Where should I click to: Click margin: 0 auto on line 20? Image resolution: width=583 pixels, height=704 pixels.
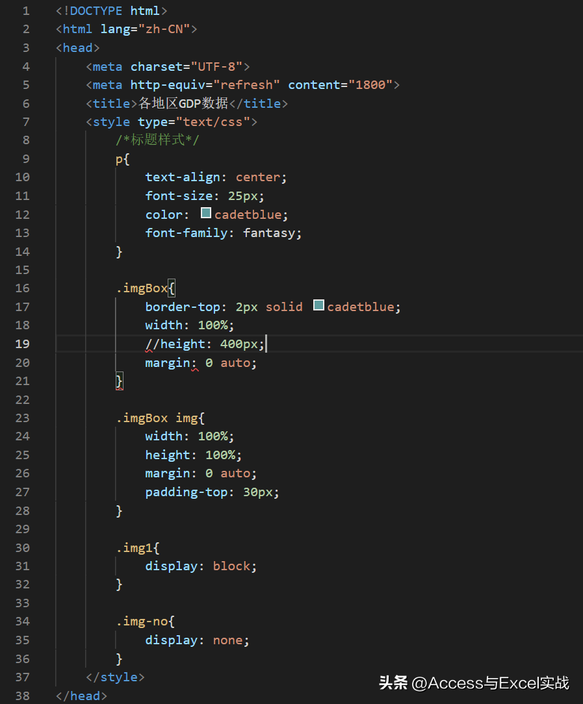pos(201,363)
